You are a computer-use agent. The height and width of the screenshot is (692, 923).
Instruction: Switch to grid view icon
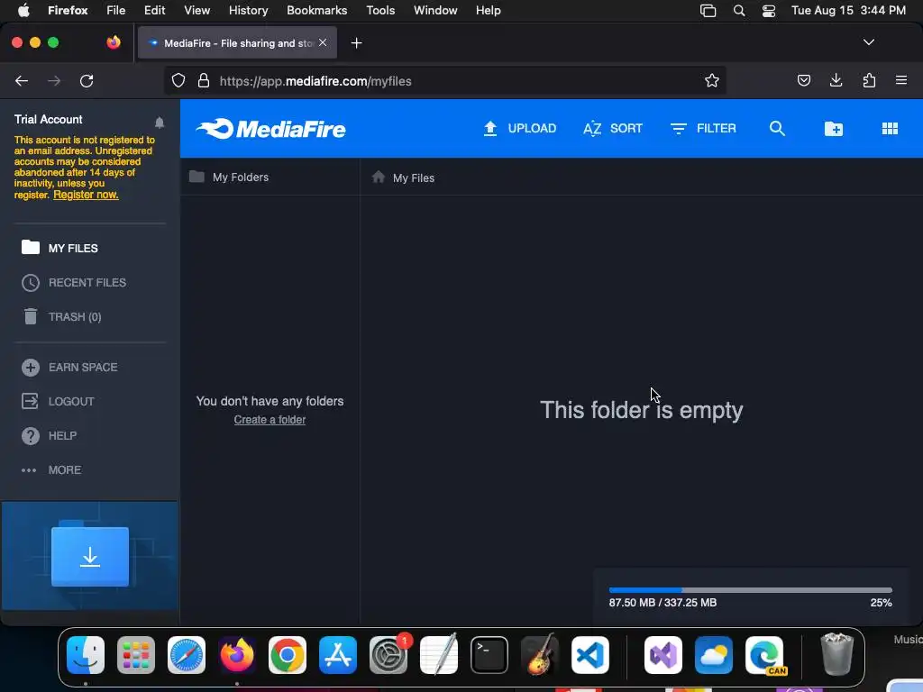pos(890,128)
